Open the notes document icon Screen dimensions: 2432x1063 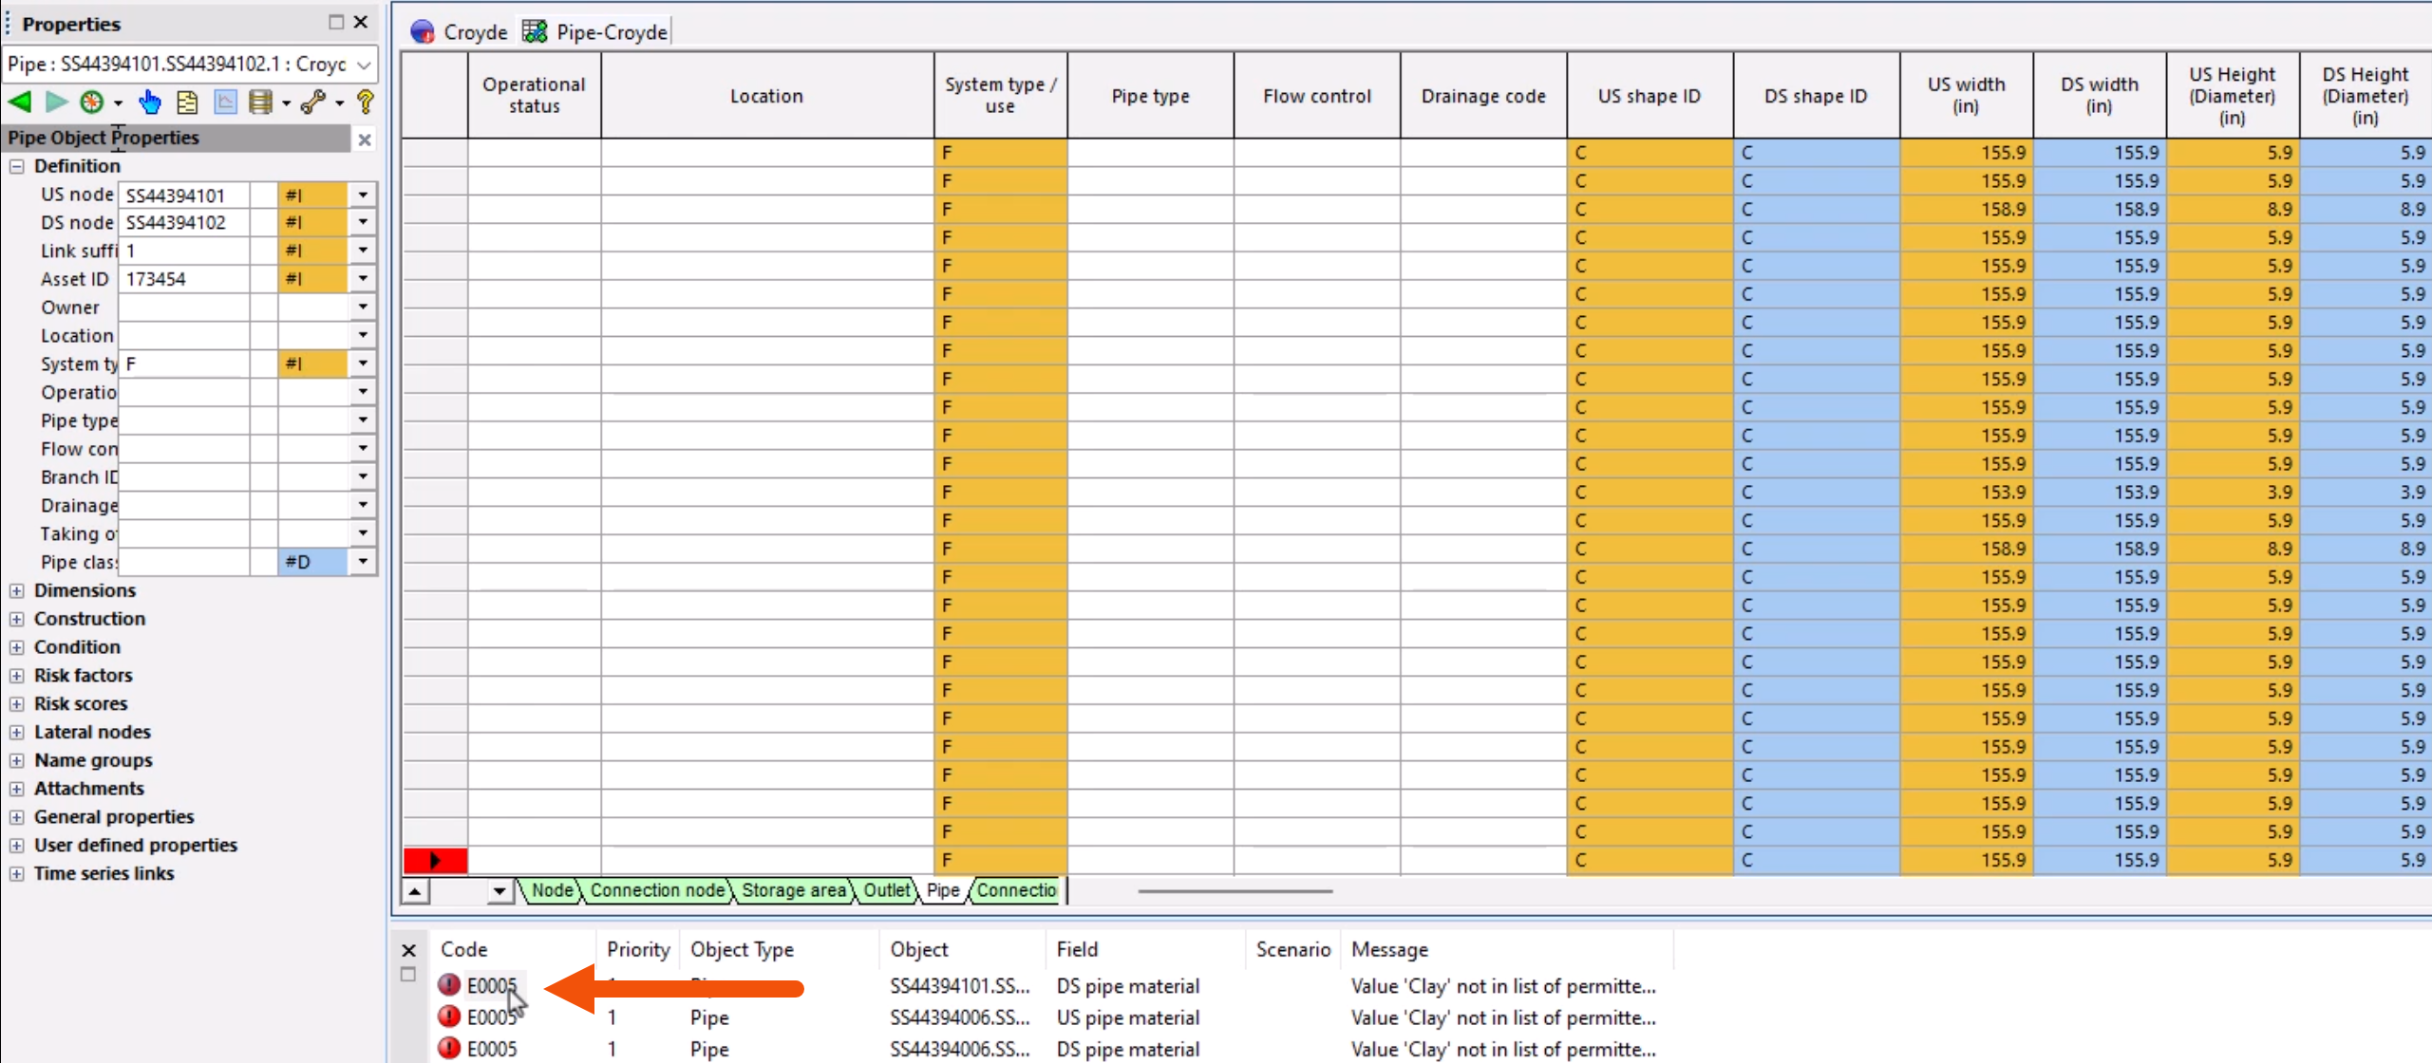[187, 102]
